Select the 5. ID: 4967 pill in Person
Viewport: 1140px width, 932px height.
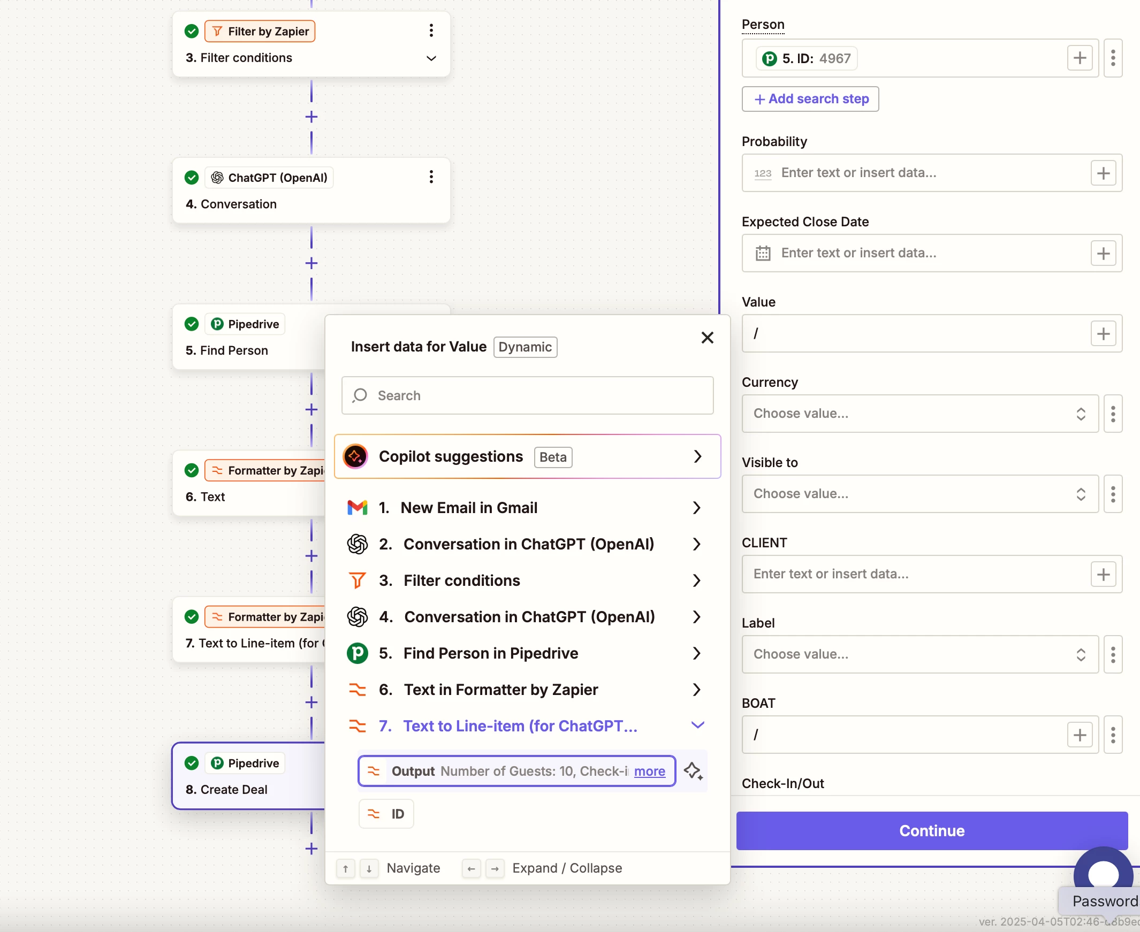pos(807,58)
